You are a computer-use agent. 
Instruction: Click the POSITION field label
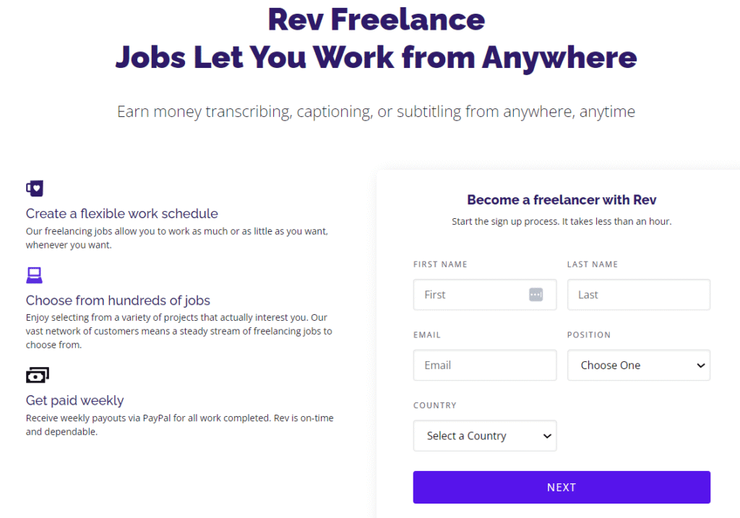pos(589,335)
